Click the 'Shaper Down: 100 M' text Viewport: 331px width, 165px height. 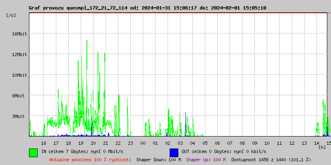tap(158, 160)
